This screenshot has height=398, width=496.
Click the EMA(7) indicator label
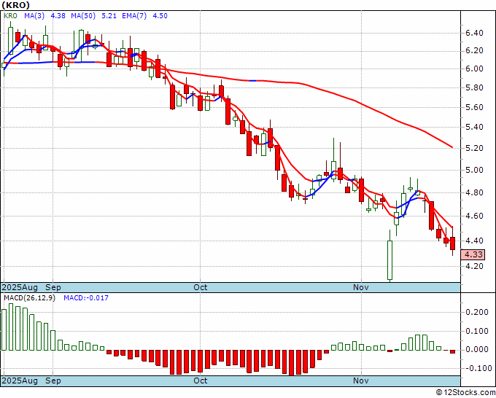[134, 16]
